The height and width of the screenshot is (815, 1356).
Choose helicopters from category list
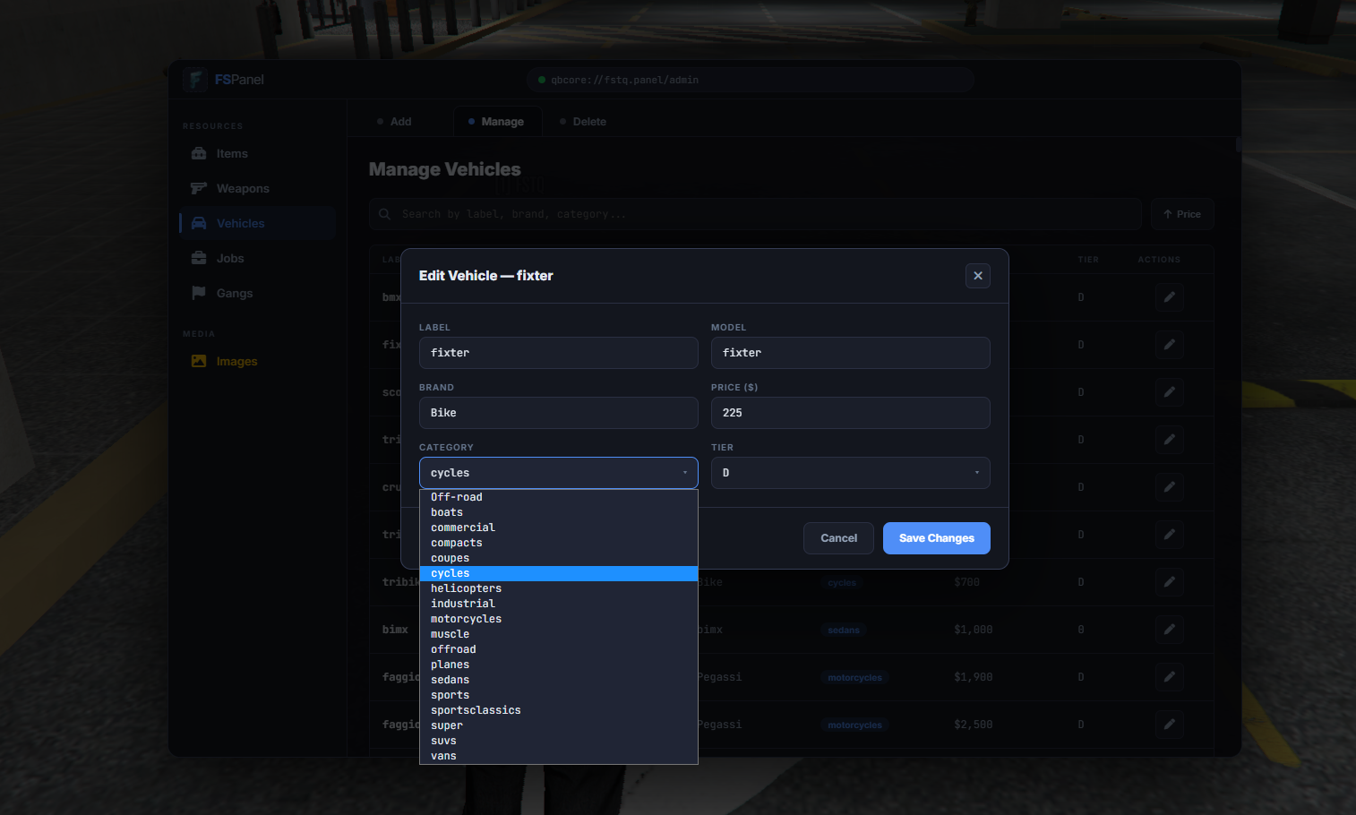click(559, 588)
